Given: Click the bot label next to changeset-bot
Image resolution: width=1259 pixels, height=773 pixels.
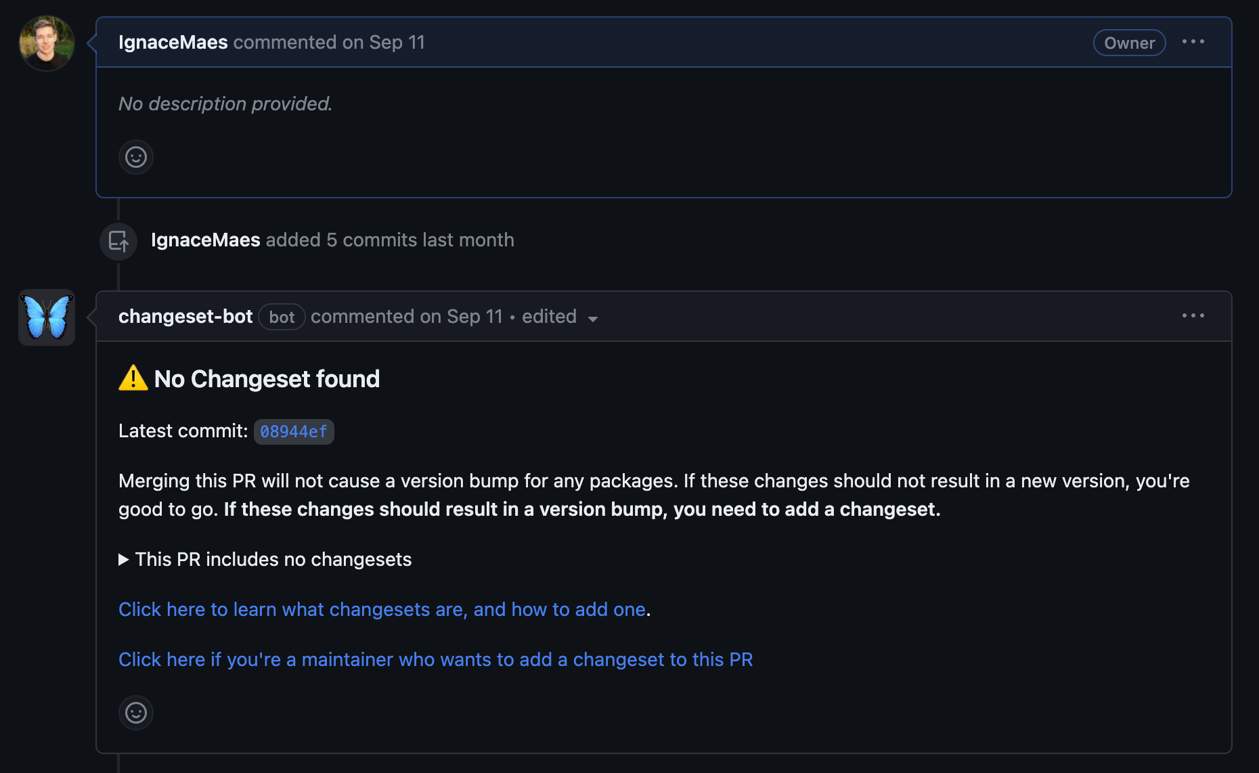Looking at the screenshot, I should coord(281,317).
